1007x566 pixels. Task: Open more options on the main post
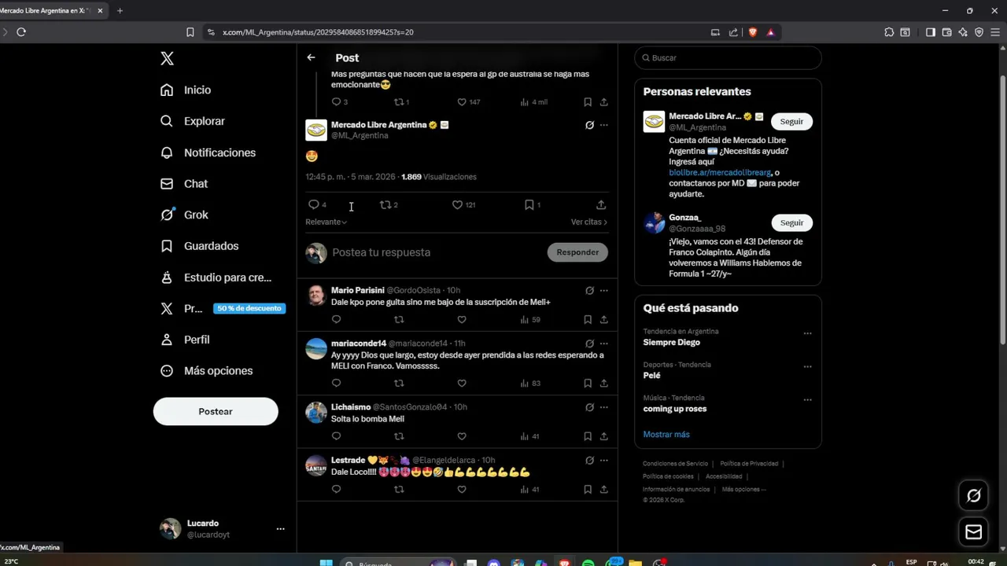click(603, 125)
